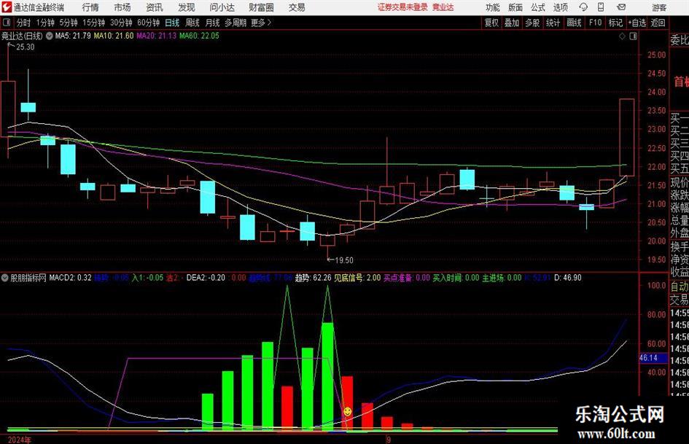
Task: Toggle the right side panel icon
Action: 633,36
